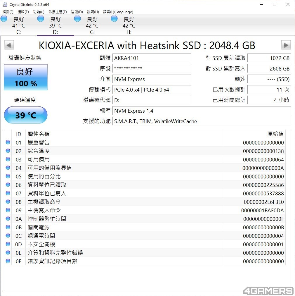
Task: Click raw value 00000002E6F3E0
Action: 264,202
